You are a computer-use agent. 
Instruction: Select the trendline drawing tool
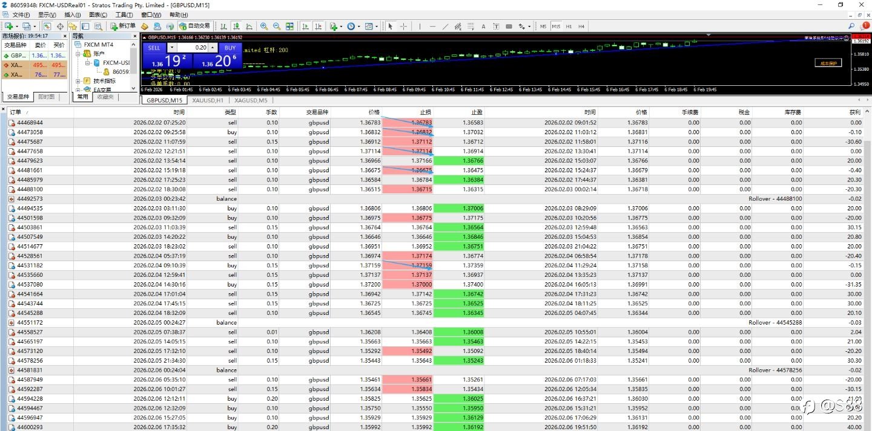coord(445,27)
